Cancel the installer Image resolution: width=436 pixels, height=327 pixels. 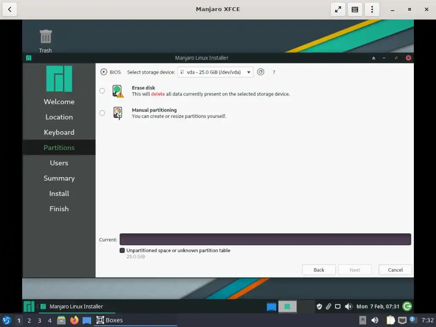[395, 270]
